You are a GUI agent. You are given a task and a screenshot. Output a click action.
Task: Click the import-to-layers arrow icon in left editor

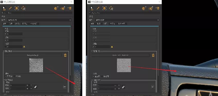(69, 8)
